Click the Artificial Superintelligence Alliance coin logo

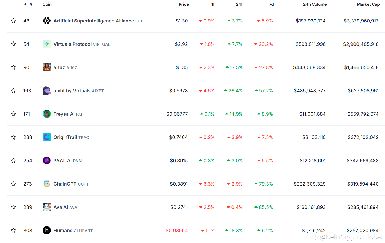tap(46, 21)
